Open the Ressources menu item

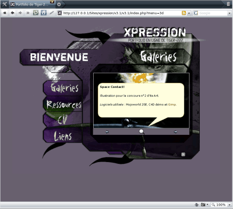[64, 104]
